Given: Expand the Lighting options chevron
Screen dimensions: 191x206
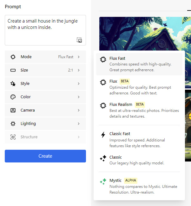Looking at the screenshot, I should tap(79, 124).
